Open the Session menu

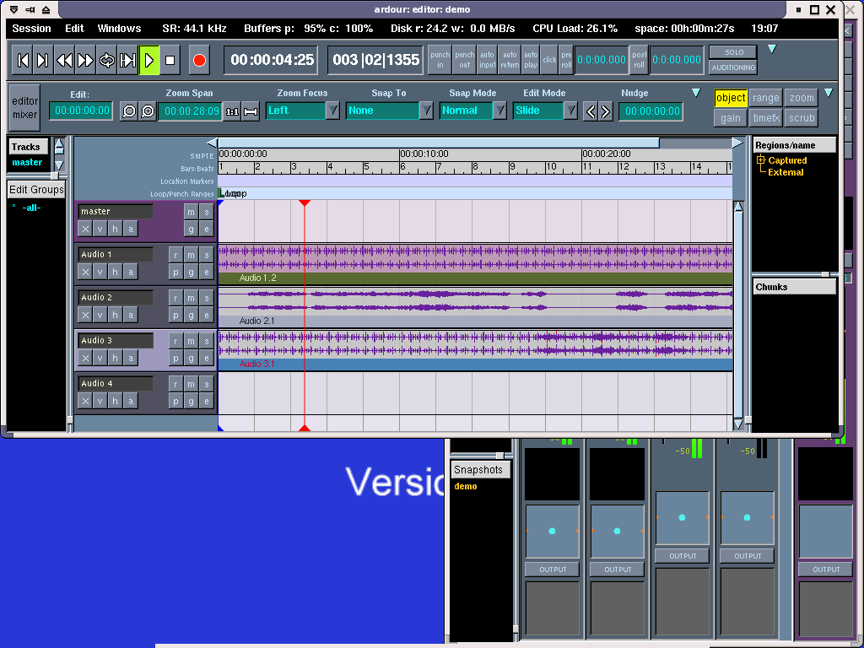(32, 29)
